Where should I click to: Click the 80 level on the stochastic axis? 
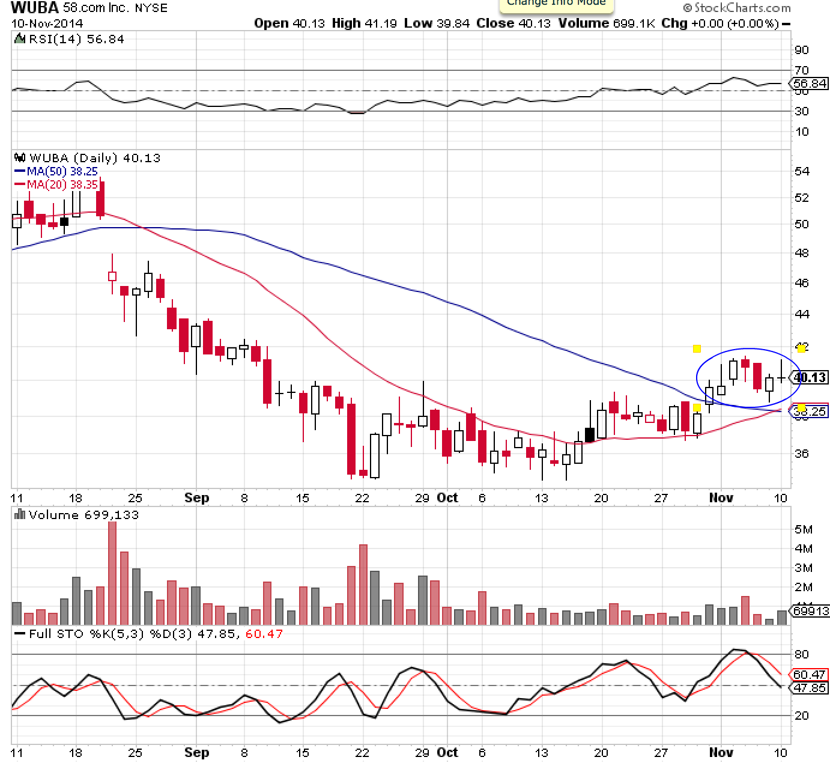coord(802,654)
